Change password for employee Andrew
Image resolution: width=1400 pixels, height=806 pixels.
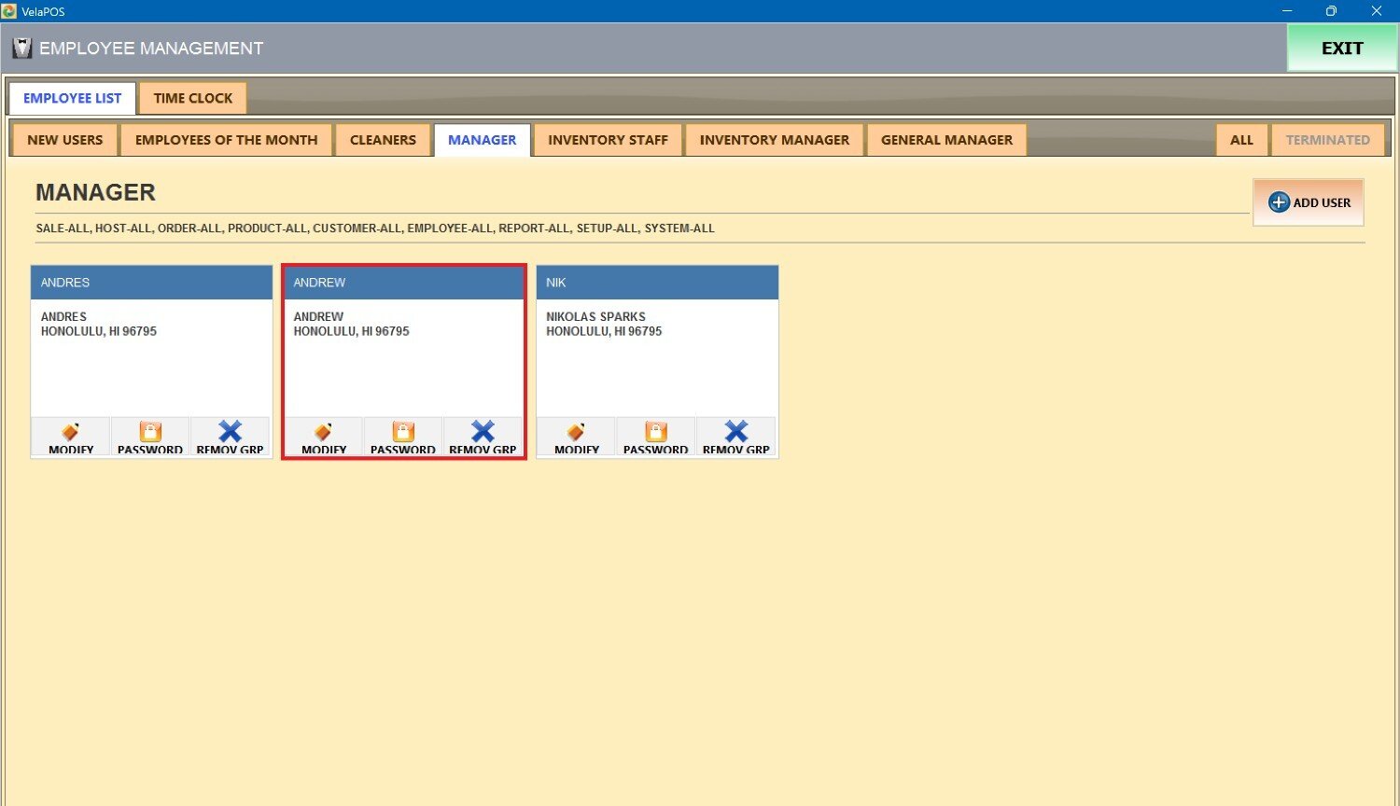click(403, 436)
